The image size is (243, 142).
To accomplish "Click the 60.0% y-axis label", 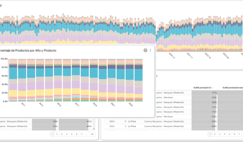I will pyautogui.click(x=4, y=76).
